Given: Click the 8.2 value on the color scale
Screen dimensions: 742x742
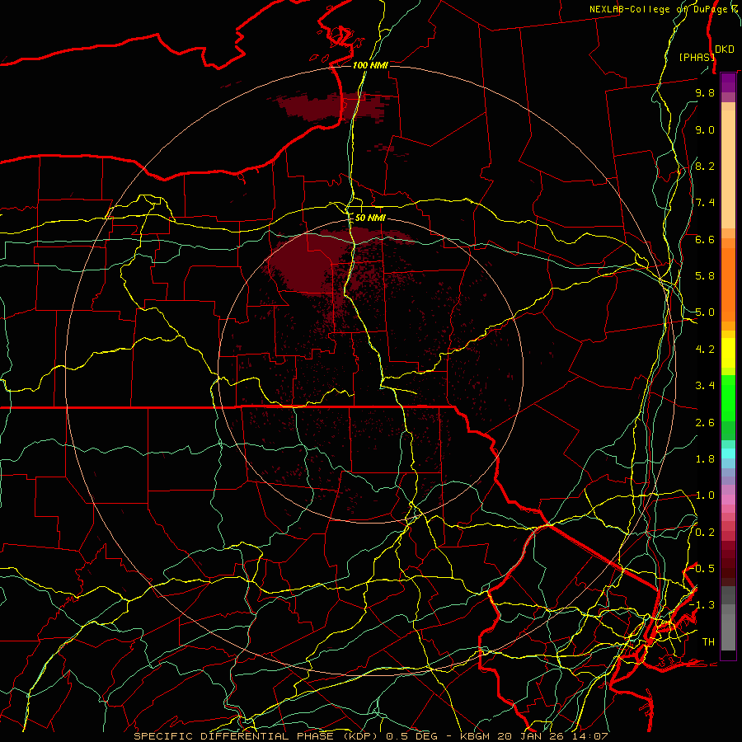Looking at the screenshot, I should click(705, 166).
